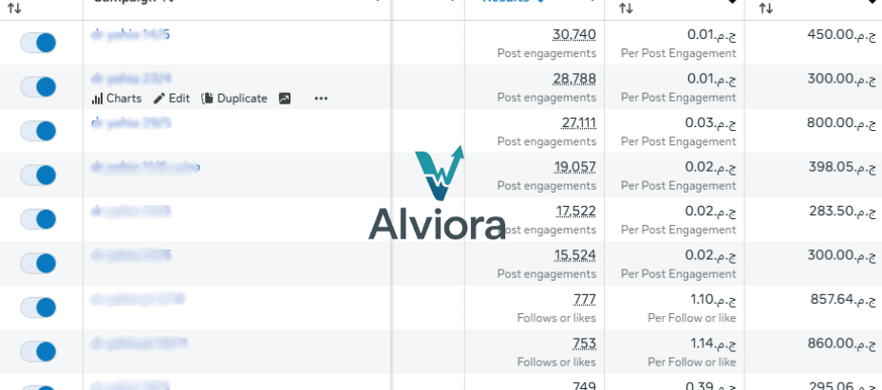The height and width of the screenshot is (390, 882).
Task: Disable the campaign with 19,057 post engagements
Action: (39, 175)
